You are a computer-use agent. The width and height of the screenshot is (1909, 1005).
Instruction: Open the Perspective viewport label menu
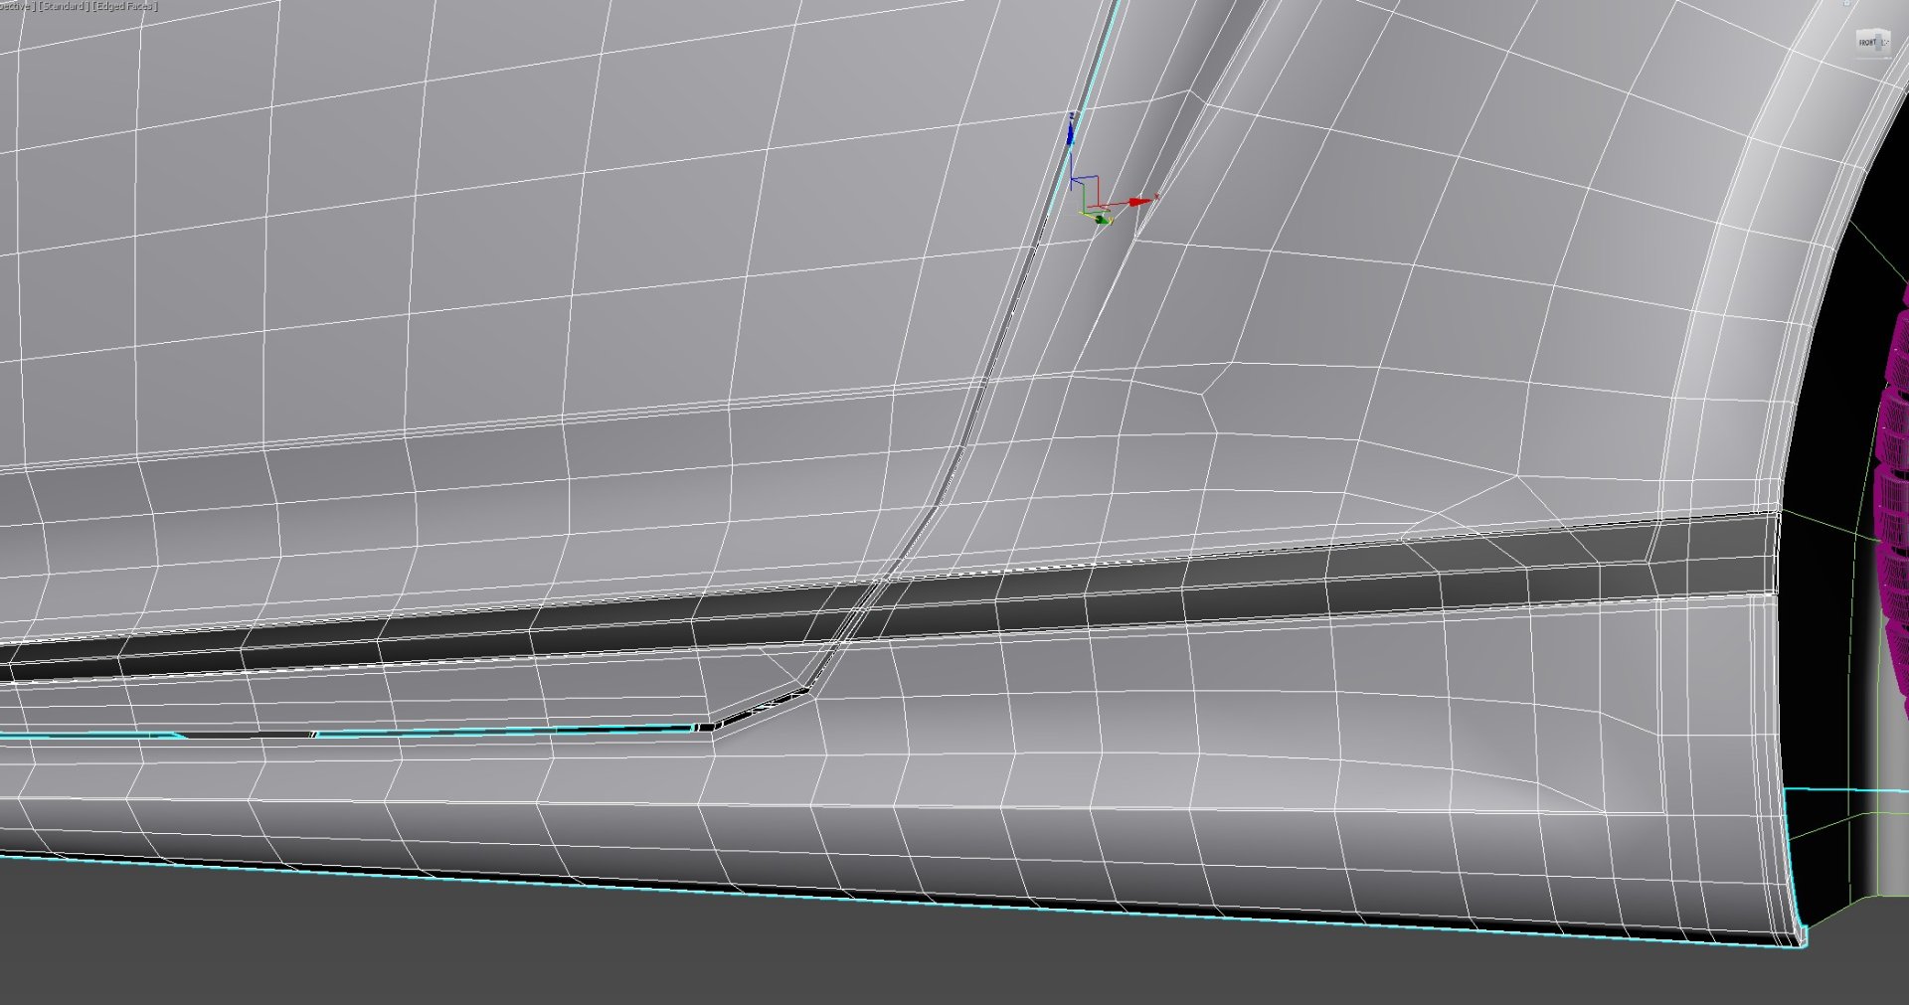[15, 6]
